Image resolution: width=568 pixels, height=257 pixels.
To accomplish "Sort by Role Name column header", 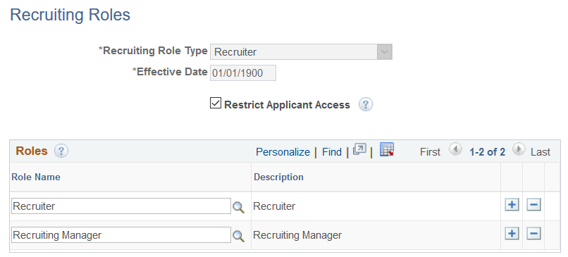I will click(x=36, y=177).
